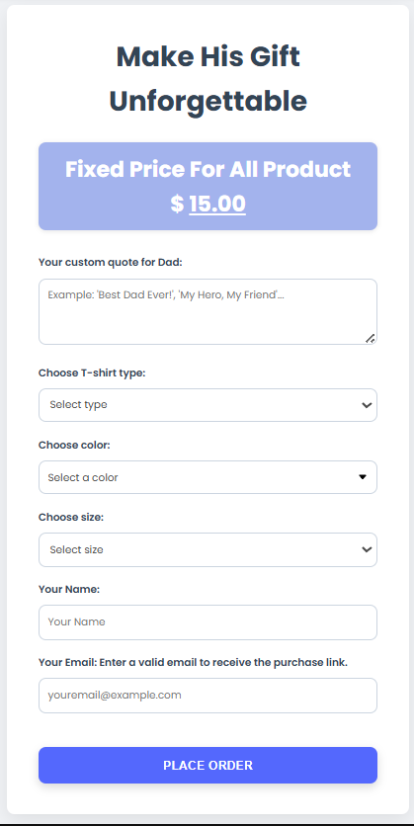The height and width of the screenshot is (826, 414).
Task: Click the 'Make His Gift Unforgettable' heading
Action: (x=207, y=79)
